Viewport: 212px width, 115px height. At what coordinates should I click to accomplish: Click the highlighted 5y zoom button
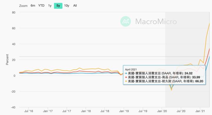pyautogui.click(x=58, y=6)
